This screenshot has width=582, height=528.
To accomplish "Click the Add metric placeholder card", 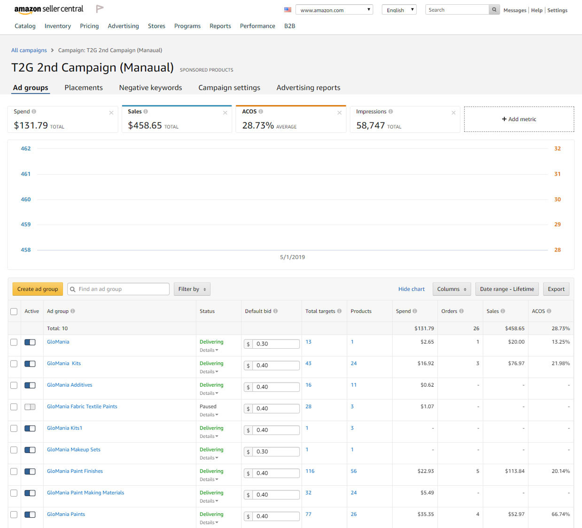I will click(519, 119).
